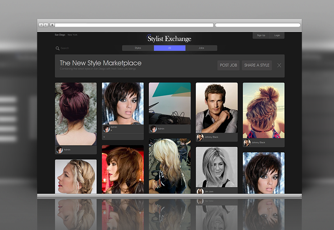Switch to the Jobs tab
The width and height of the screenshot is (334, 230).
(x=201, y=48)
